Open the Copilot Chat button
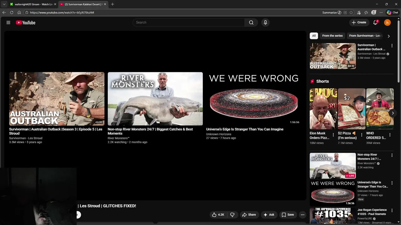This screenshot has width=401, height=225. 392,12
